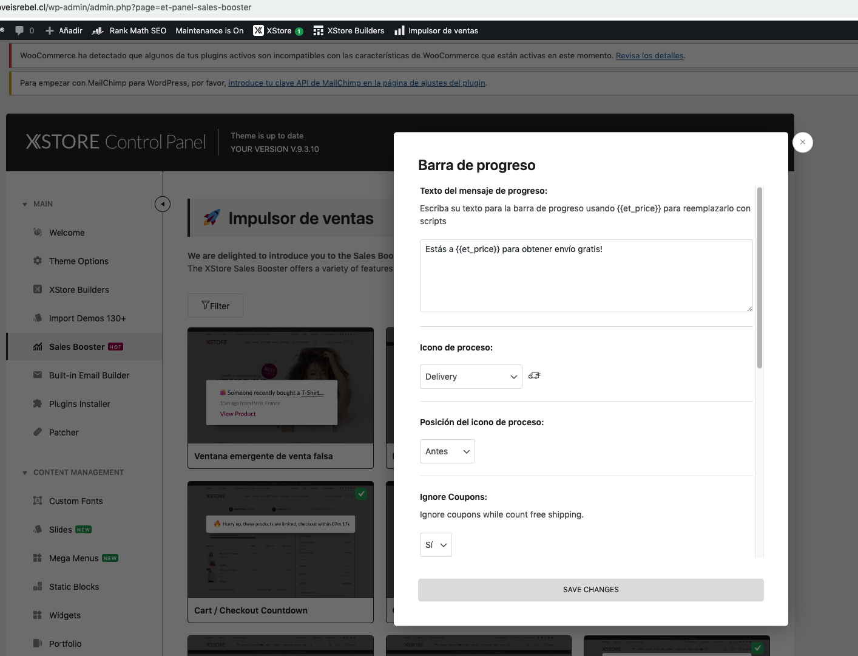Open the MailChimp API key settings link

(357, 83)
